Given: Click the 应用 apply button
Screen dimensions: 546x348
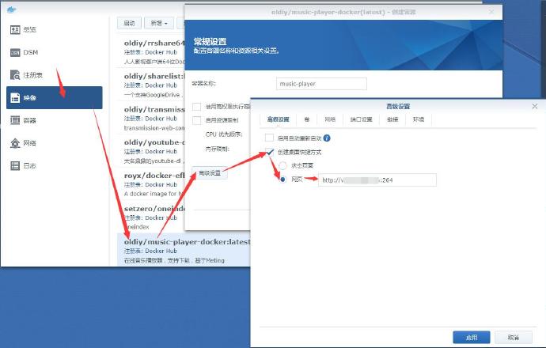Looking at the screenshot, I should (x=472, y=337).
